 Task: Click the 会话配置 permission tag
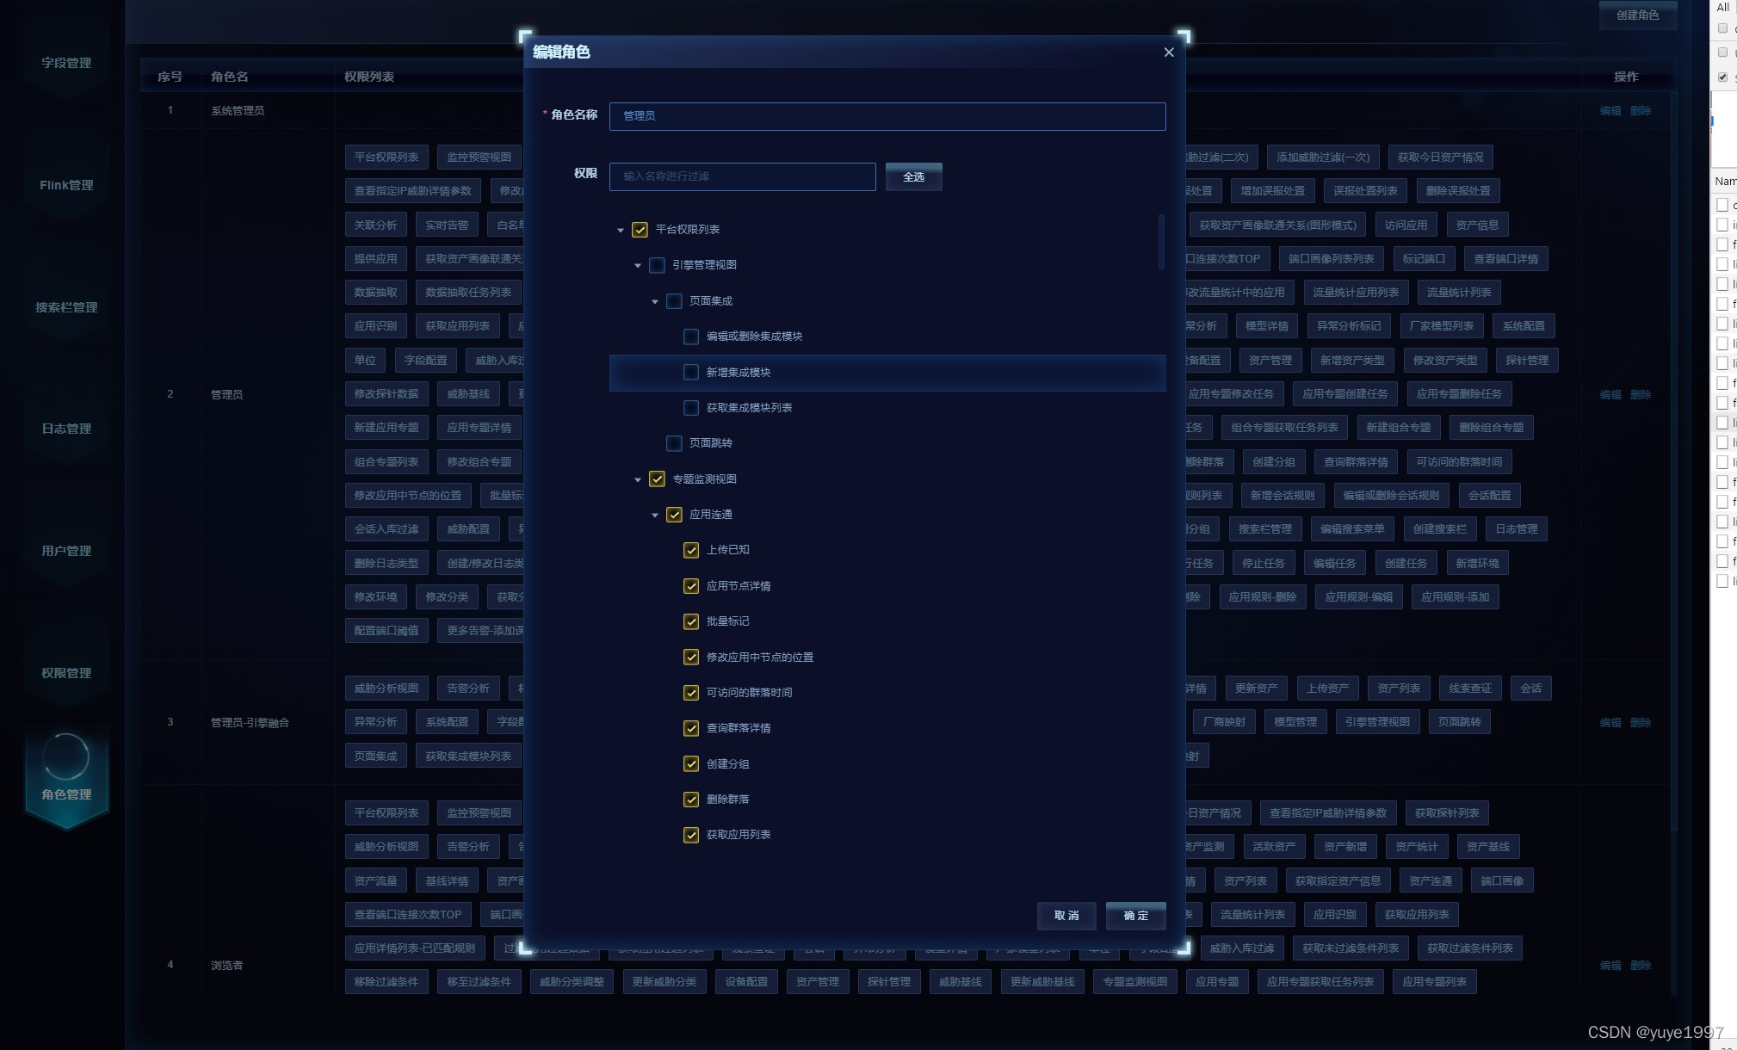point(1489,496)
